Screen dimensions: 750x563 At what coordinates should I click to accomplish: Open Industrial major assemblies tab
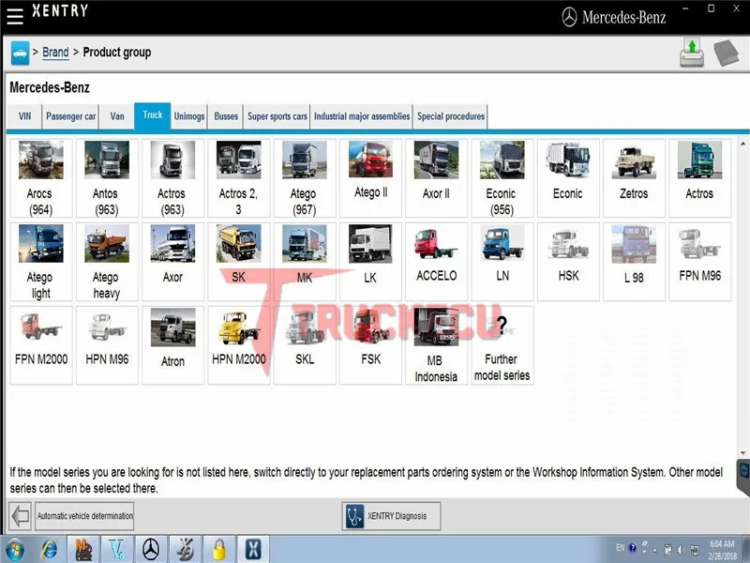pyautogui.click(x=362, y=116)
